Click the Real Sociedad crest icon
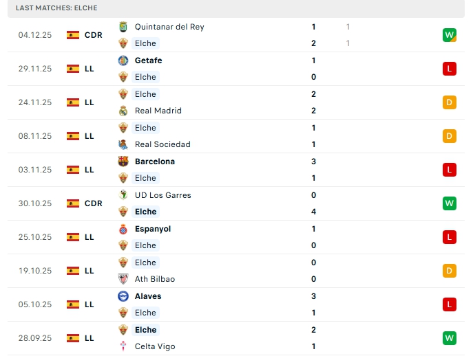Screen dimensions: 473x356 (123, 144)
